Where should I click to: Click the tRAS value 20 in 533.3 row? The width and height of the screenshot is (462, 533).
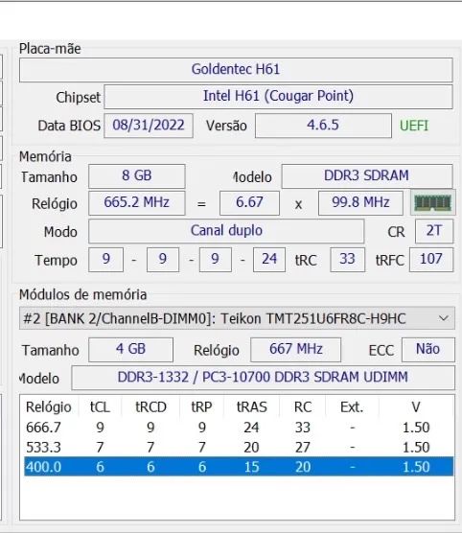point(251,448)
